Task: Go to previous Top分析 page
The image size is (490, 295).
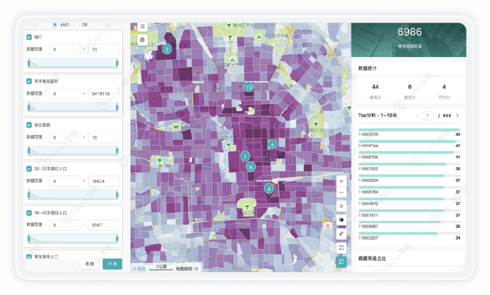Action: point(417,116)
